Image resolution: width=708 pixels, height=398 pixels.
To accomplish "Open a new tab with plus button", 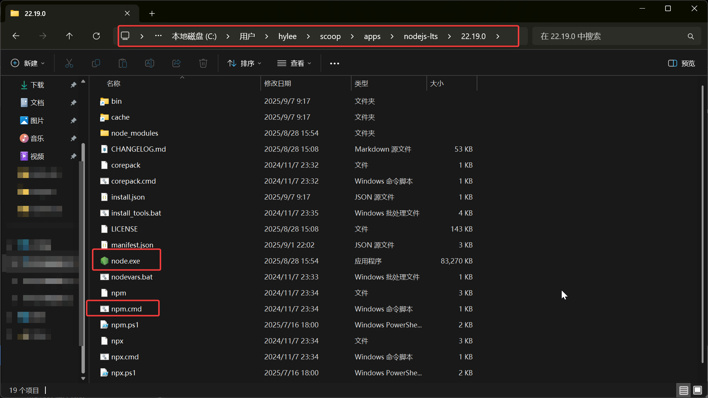I will [x=152, y=14].
